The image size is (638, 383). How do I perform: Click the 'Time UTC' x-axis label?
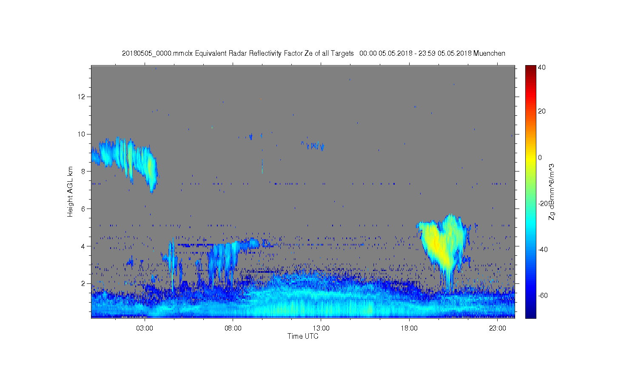click(303, 336)
